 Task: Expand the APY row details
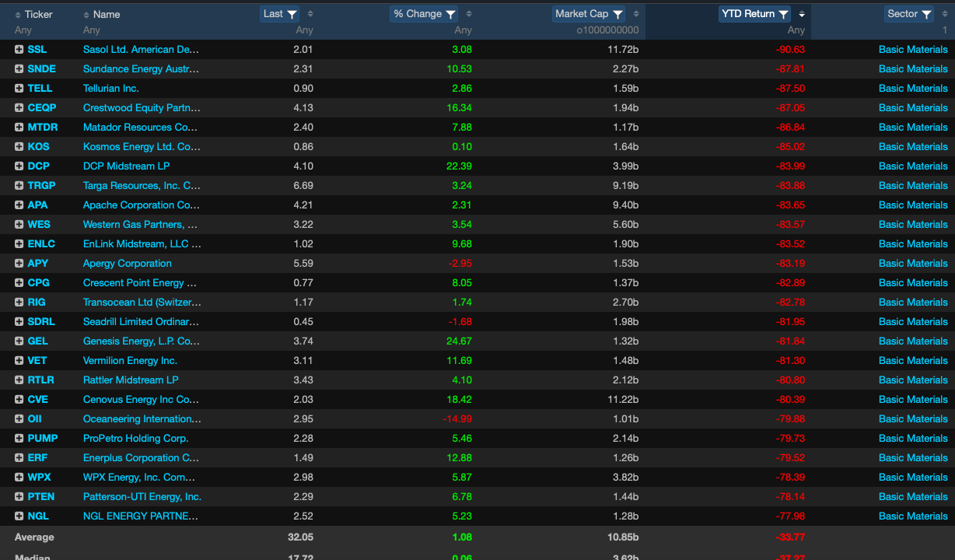pyautogui.click(x=19, y=263)
